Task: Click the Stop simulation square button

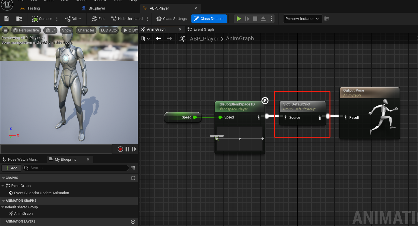Action: (x=255, y=19)
